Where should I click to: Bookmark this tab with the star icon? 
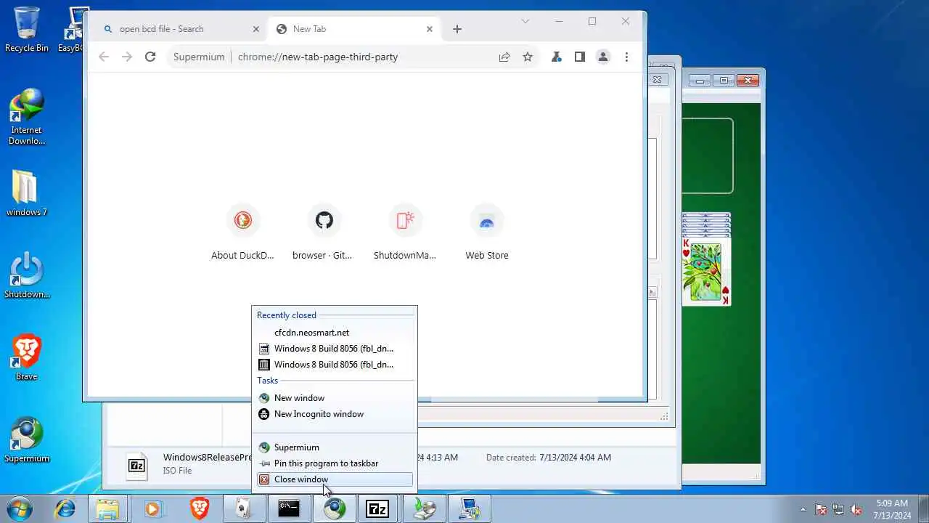pyautogui.click(x=528, y=57)
